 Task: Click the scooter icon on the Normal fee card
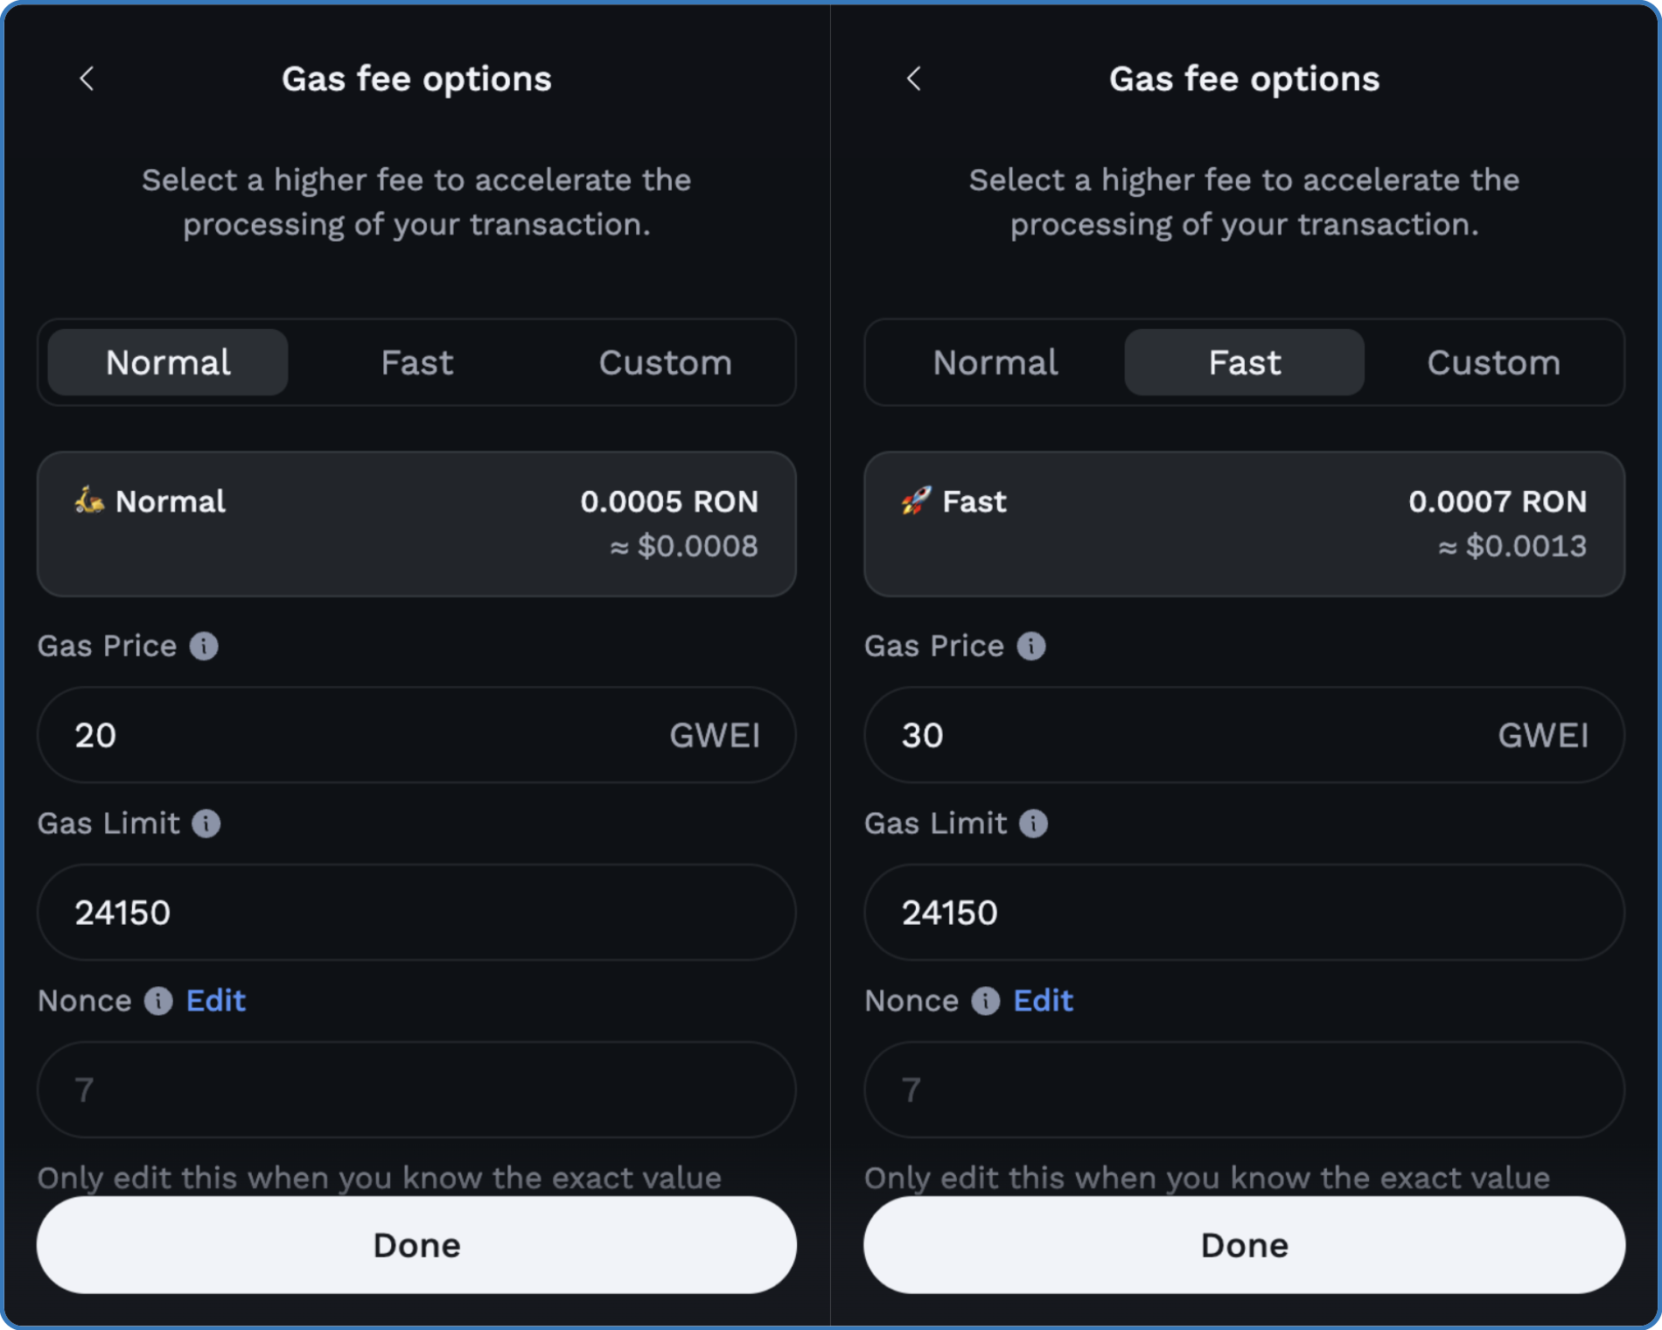(x=87, y=500)
